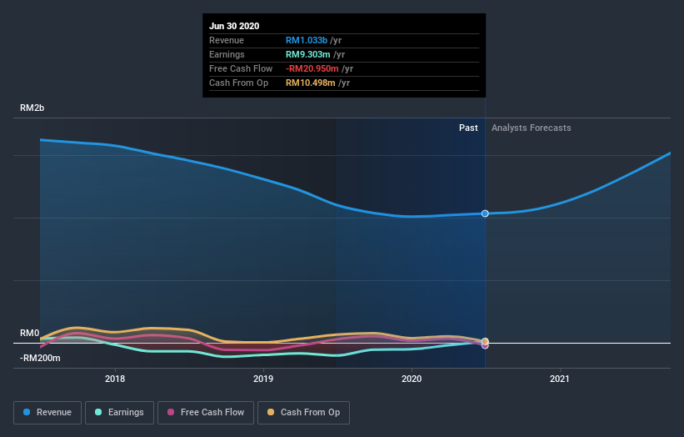Click the blue Revenue data point on Jun 30 2020

(x=485, y=213)
